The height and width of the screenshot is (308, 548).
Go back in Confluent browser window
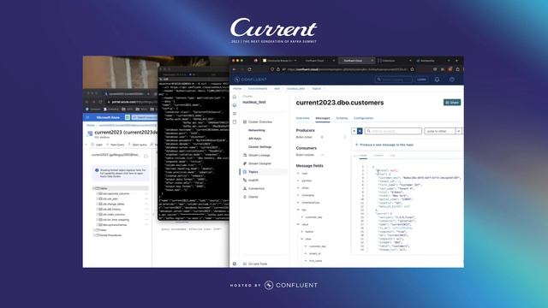[235, 69]
